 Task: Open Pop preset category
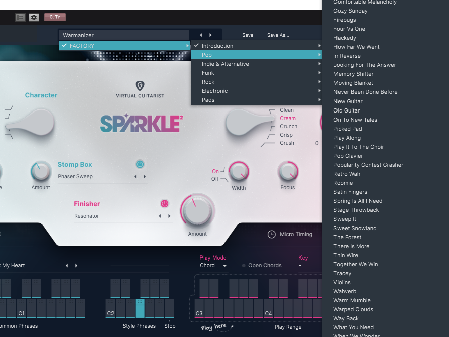tap(257, 55)
